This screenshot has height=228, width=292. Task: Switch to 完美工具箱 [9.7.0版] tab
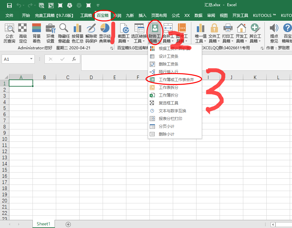[x=54, y=16]
